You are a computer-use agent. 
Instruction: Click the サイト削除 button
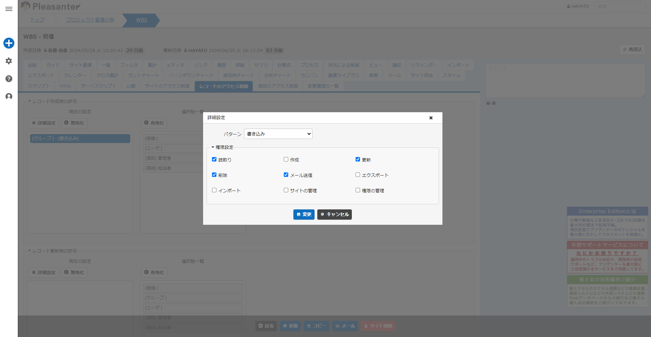378,326
